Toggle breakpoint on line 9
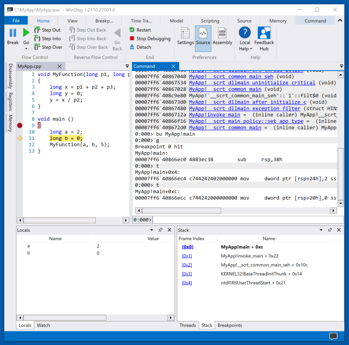The width and height of the screenshot is (349, 345). click(x=20, y=126)
